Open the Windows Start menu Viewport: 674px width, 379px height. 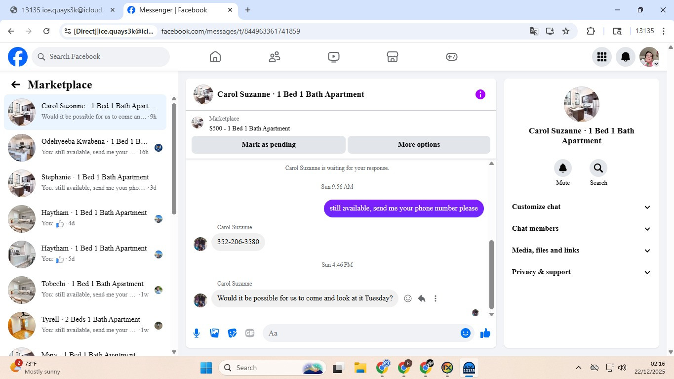(206, 368)
